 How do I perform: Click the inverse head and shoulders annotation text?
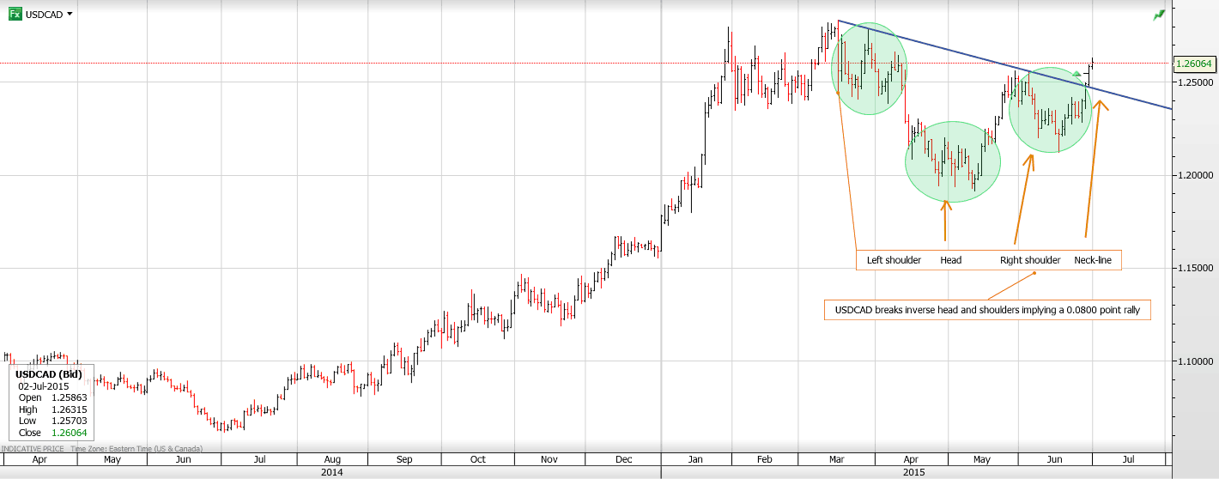tap(986, 310)
